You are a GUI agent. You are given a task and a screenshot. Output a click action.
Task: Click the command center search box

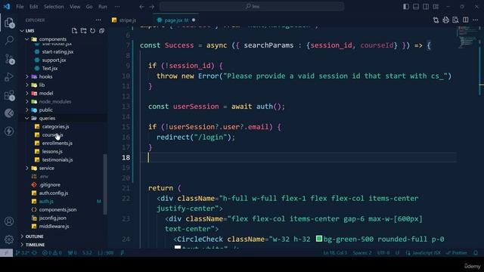pos(252,7)
